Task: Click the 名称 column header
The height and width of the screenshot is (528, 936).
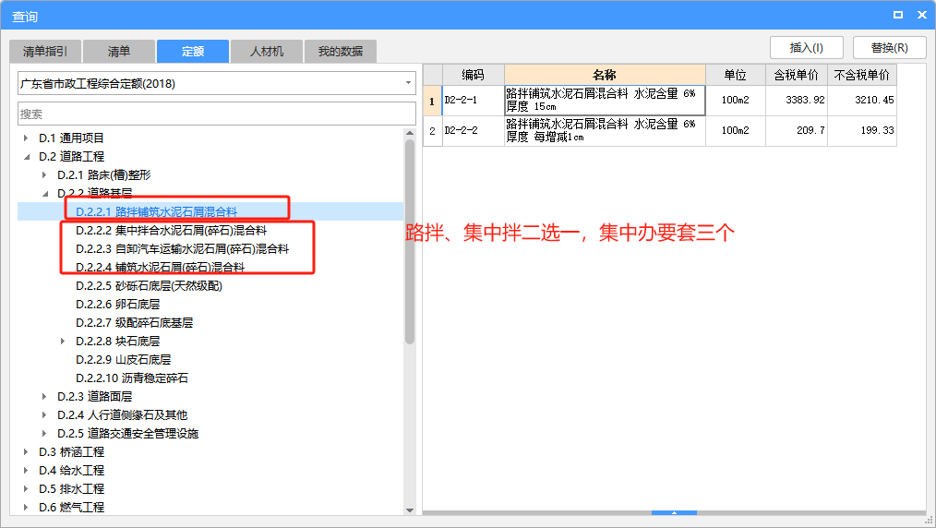Action: coord(605,75)
